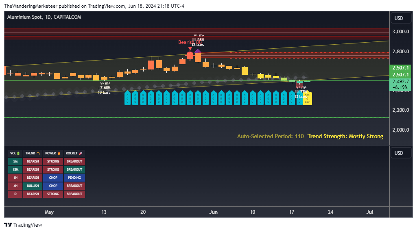Click the BREAKOUT cell in the 4H row
Screen dimensions: 417x232
pos(74,186)
